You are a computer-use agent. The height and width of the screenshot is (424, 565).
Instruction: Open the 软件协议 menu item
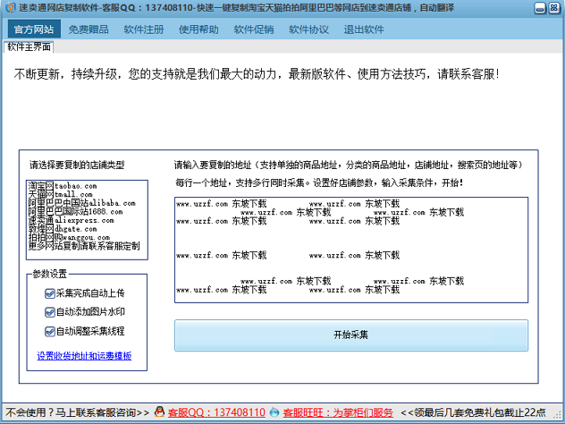tap(308, 30)
